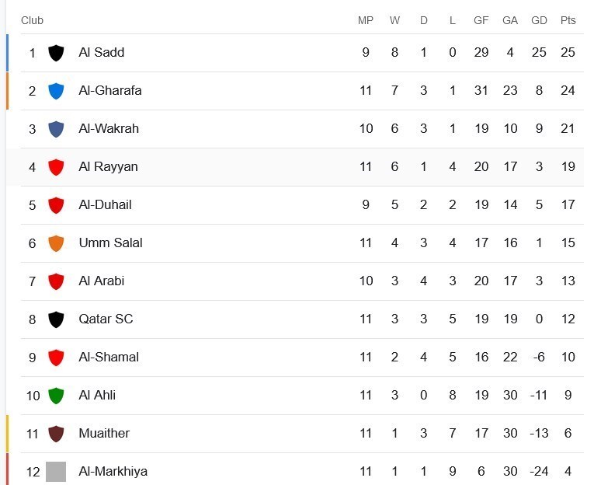Click the orange Umm Salal crest

coord(56,243)
